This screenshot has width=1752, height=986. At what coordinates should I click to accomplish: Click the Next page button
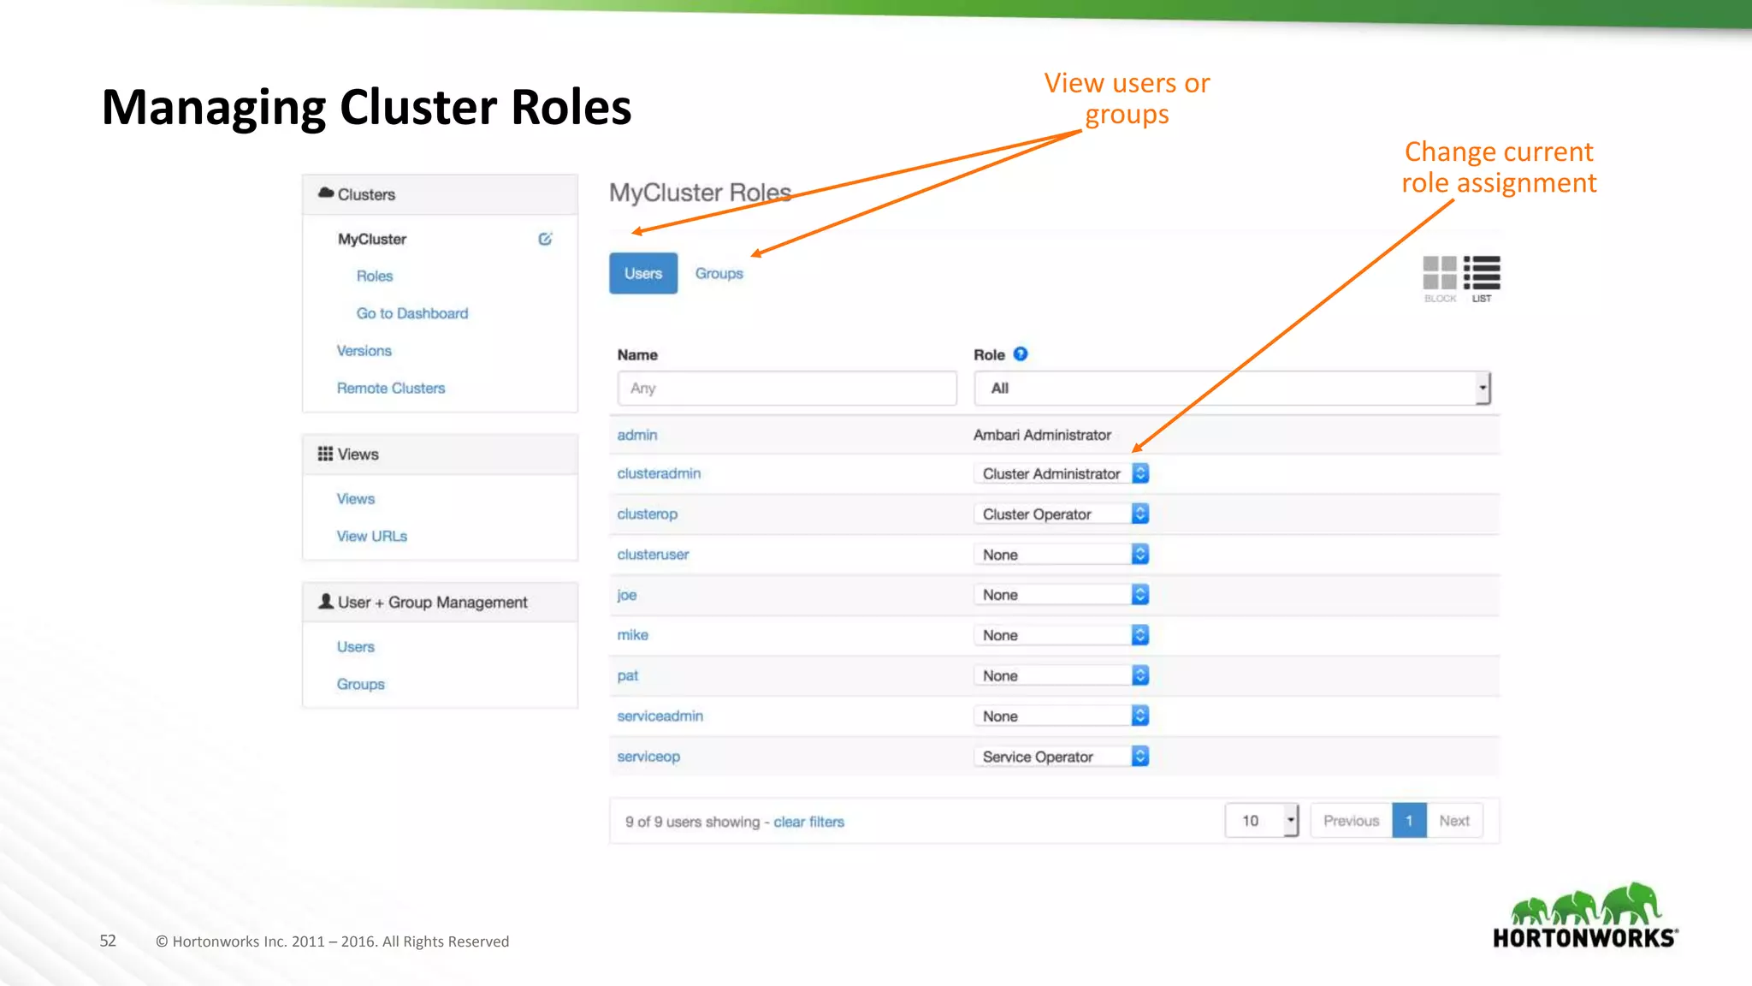[x=1454, y=821]
